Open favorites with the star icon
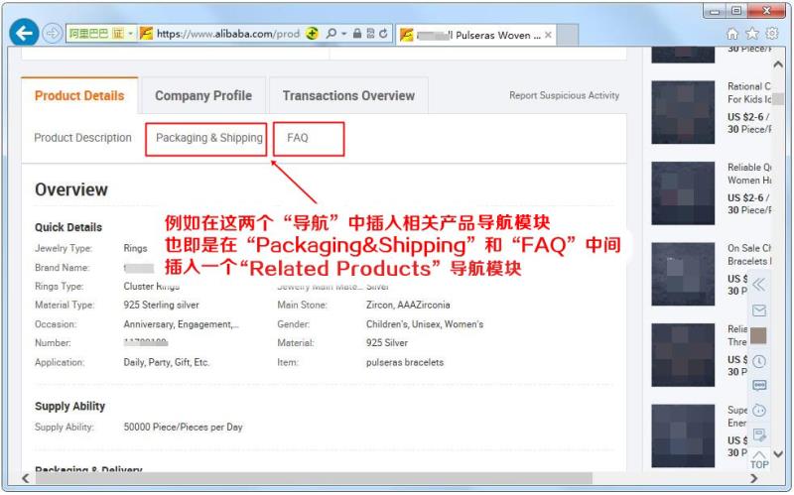The width and height of the screenshot is (794, 495). click(x=752, y=34)
